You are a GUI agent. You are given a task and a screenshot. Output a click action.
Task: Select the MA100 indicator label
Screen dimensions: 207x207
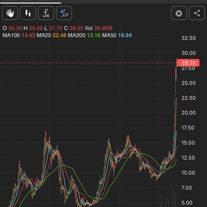(11, 35)
